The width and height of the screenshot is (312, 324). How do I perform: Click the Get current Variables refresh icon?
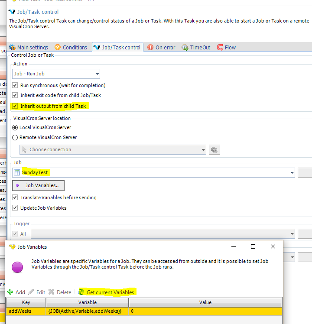[81, 292]
